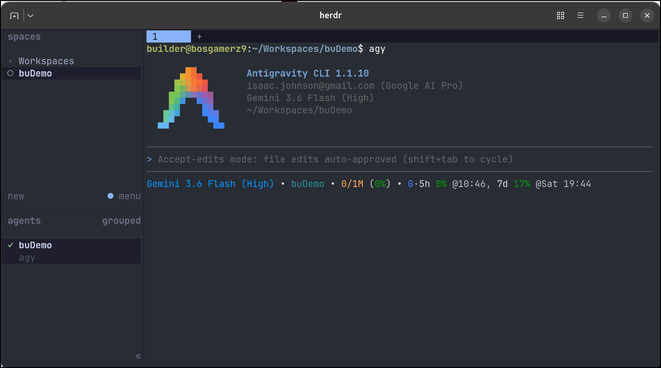This screenshot has width=661, height=368.
Task: Click the spaces panel header
Action: pyautogui.click(x=24, y=36)
